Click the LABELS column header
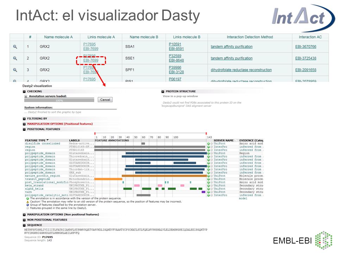Screen dimensions: 338x253 tap(74, 140)
